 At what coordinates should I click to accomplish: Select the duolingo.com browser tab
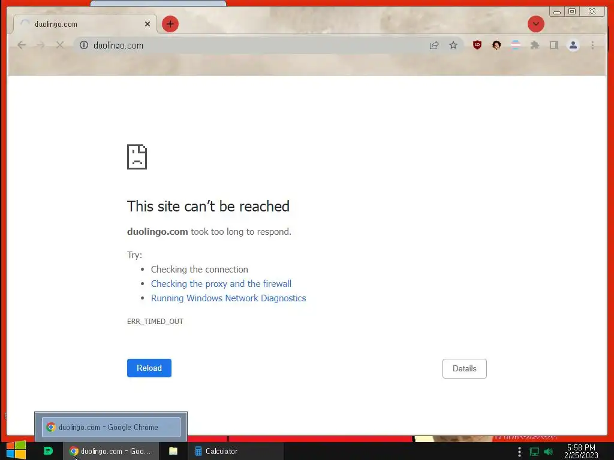pos(85,24)
